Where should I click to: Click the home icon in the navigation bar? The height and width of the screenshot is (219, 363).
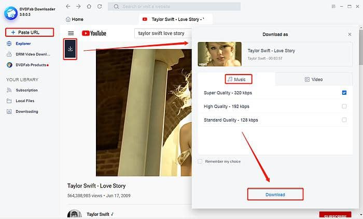[89, 6]
